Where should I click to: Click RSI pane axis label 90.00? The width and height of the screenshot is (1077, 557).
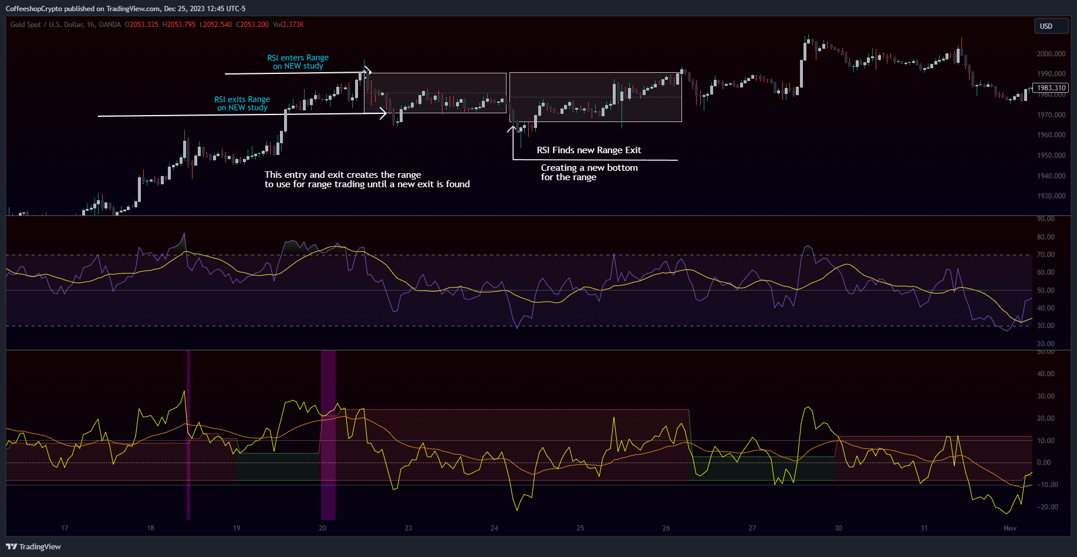pyautogui.click(x=1046, y=219)
